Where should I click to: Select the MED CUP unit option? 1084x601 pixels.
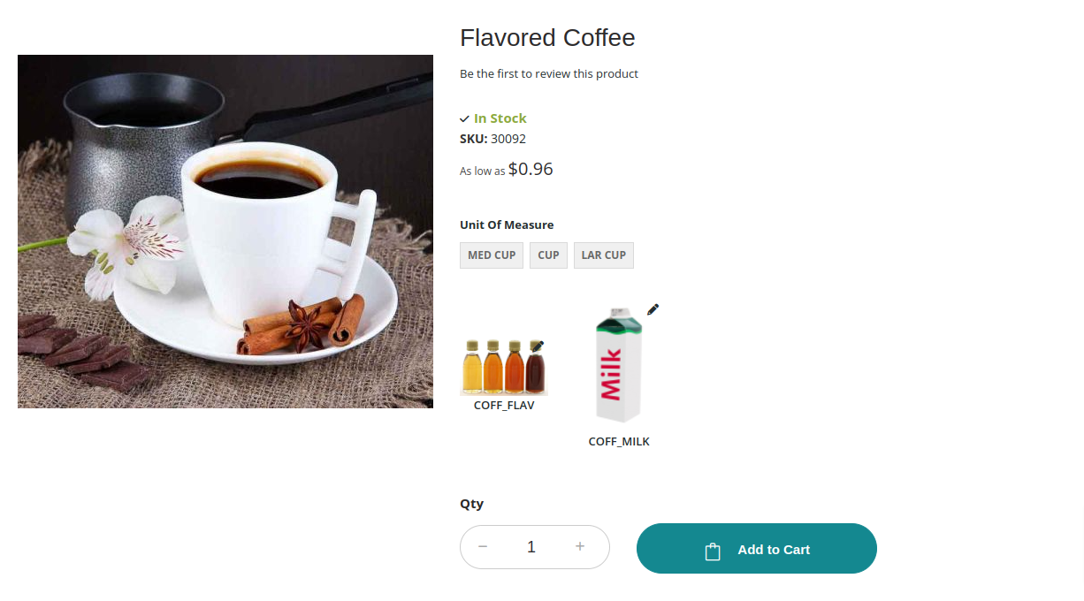coord(492,255)
